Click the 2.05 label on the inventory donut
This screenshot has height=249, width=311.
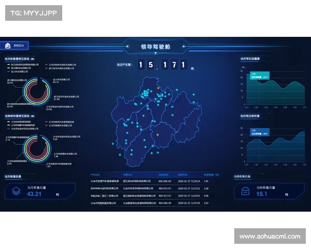pos(9,163)
